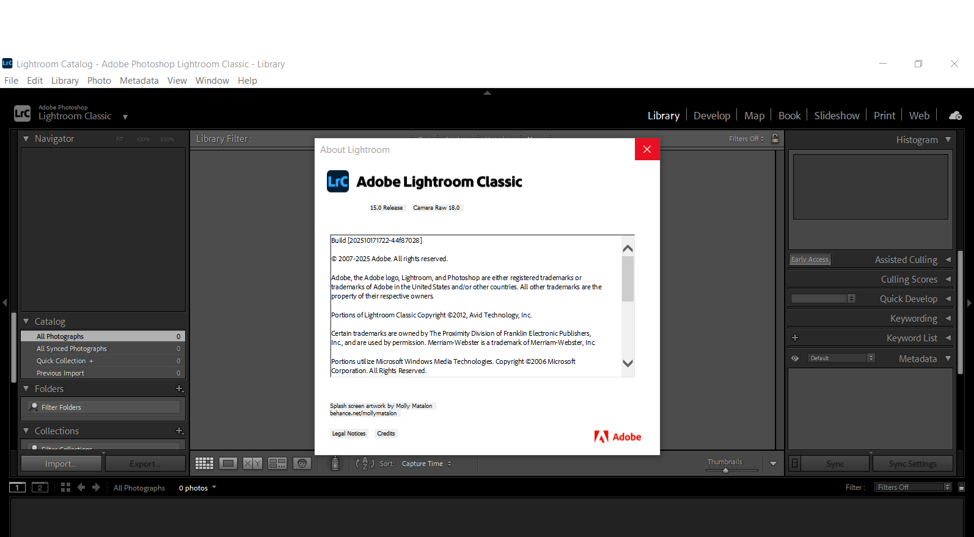
Task: Expand the Assisted Culling panel
Action: coord(948,259)
